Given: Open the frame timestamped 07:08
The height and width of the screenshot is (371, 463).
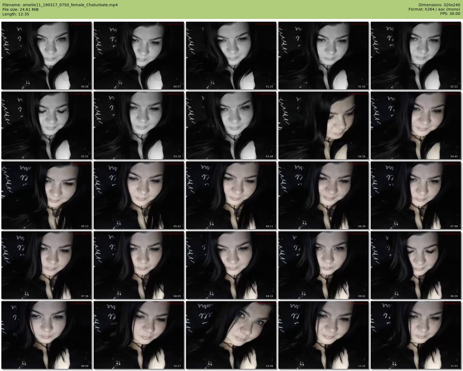Looking at the screenshot, I should point(416,195).
